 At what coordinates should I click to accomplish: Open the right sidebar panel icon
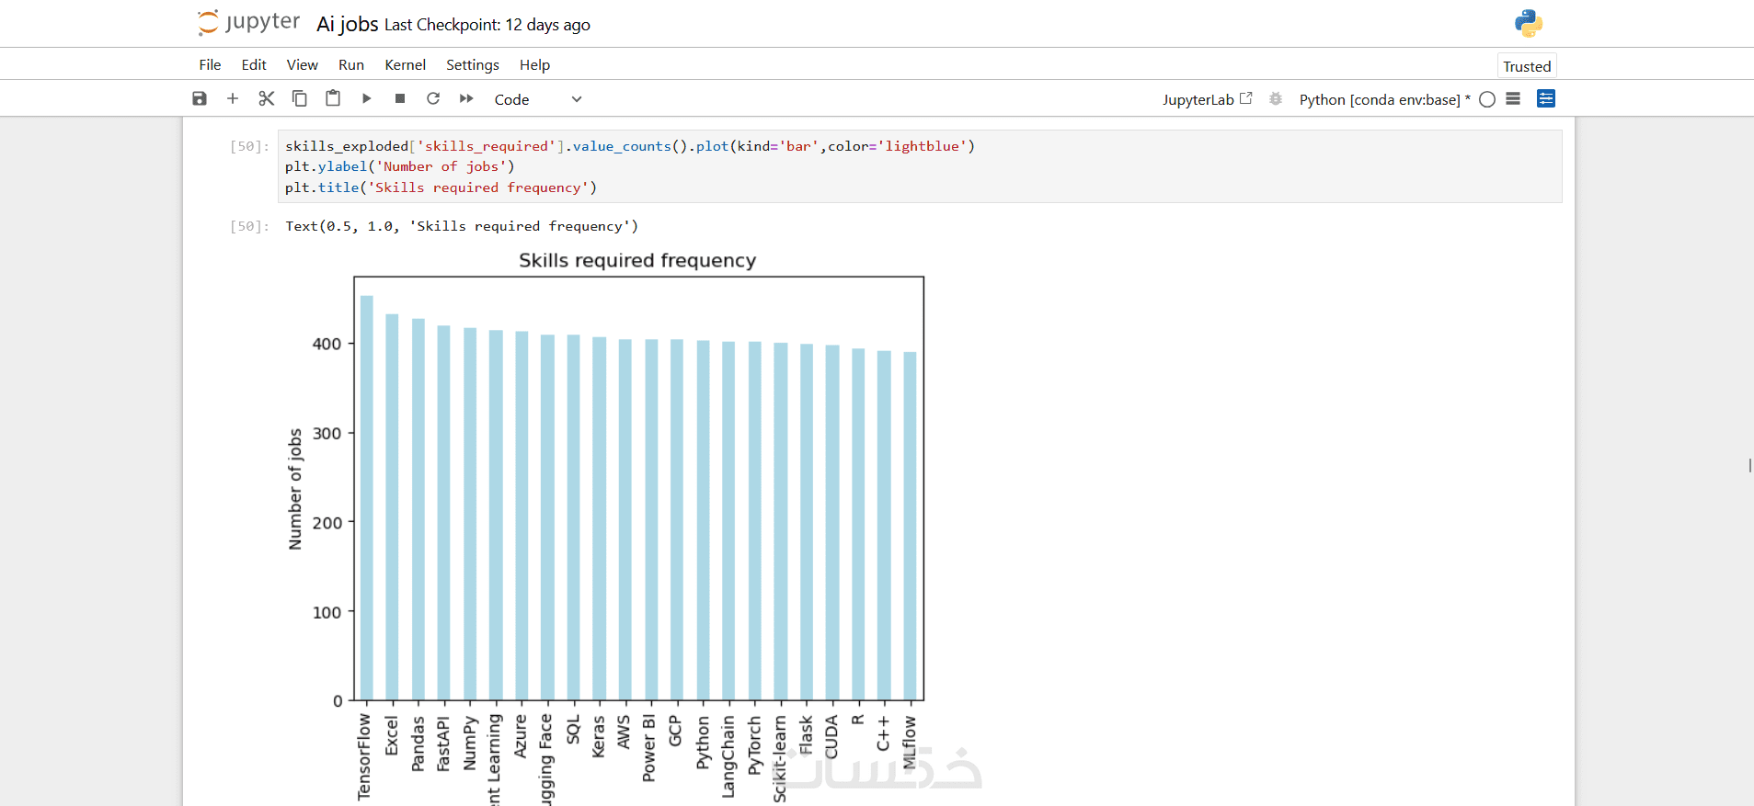pos(1546,98)
